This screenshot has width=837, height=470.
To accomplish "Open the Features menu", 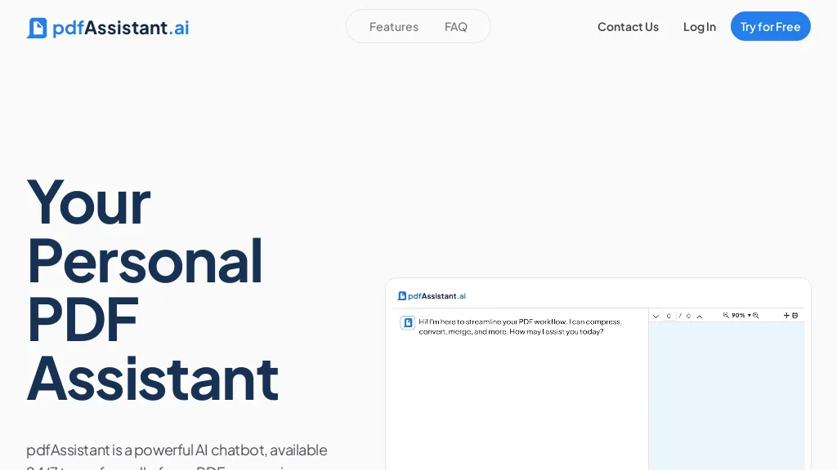I will [x=394, y=26].
